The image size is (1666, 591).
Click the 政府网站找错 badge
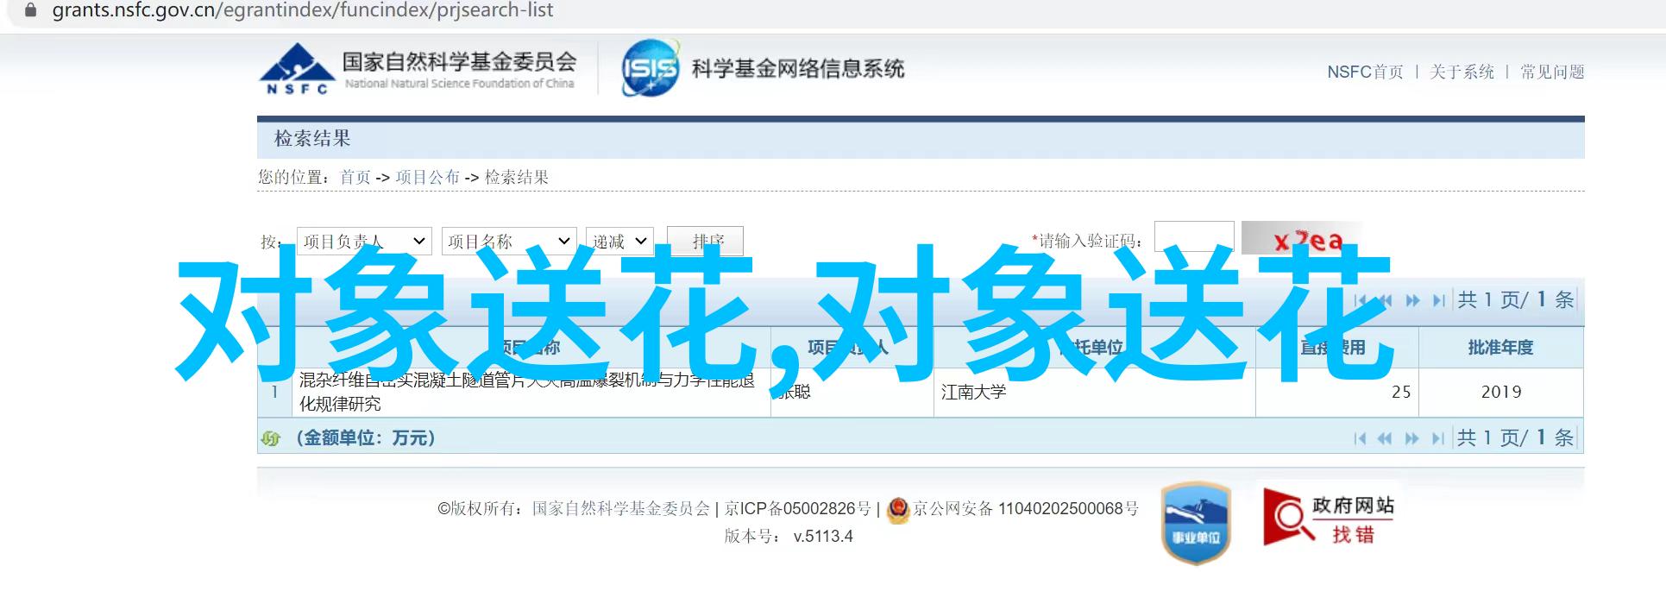[1329, 517]
